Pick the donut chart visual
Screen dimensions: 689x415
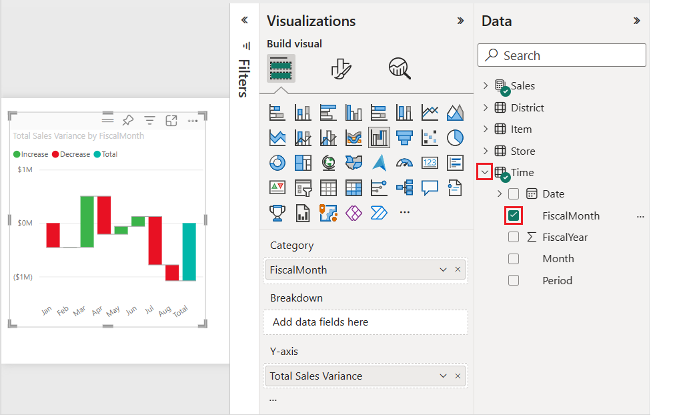(x=277, y=162)
